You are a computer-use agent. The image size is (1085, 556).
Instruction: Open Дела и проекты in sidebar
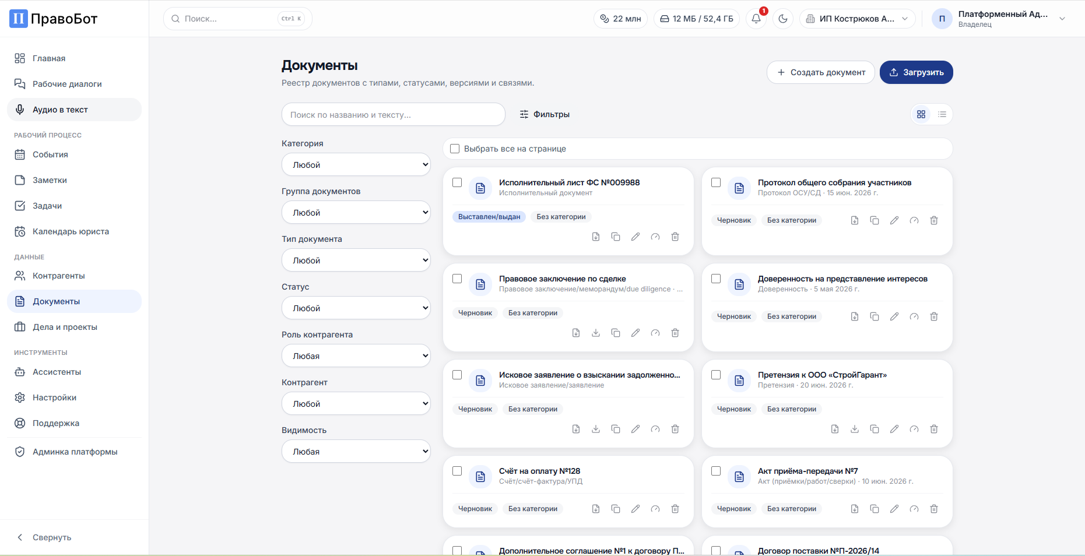(x=74, y=327)
